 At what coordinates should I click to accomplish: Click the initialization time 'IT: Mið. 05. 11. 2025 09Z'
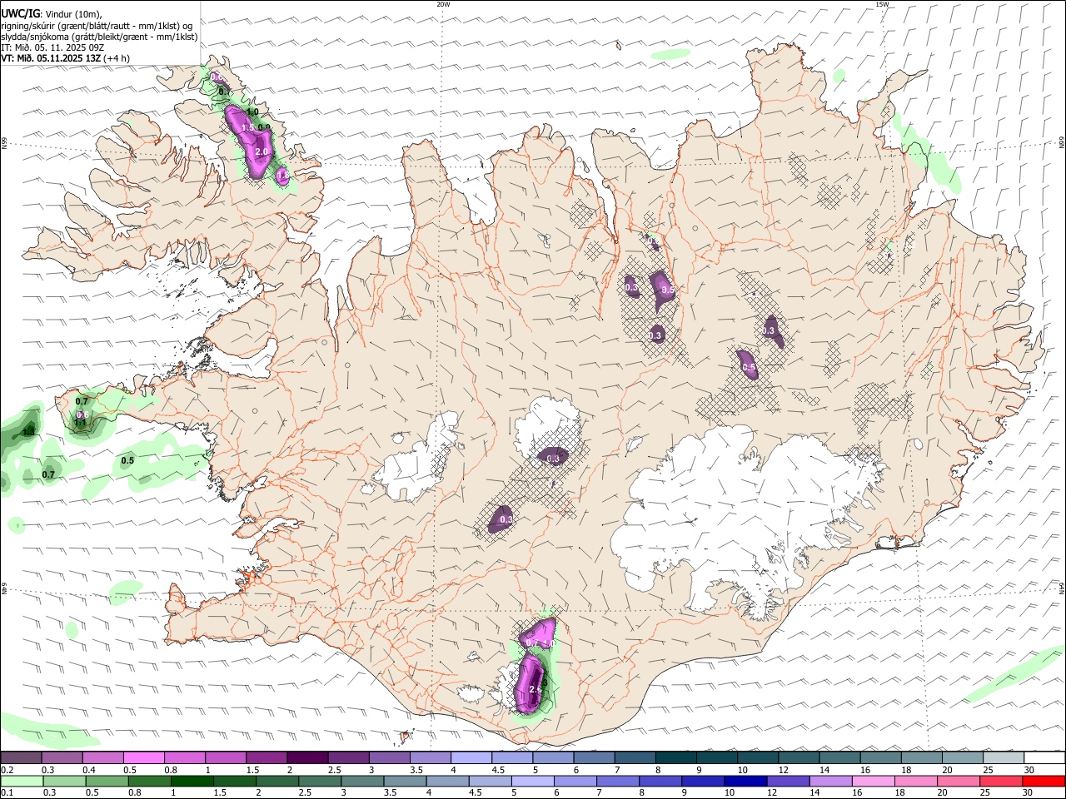(x=52, y=47)
